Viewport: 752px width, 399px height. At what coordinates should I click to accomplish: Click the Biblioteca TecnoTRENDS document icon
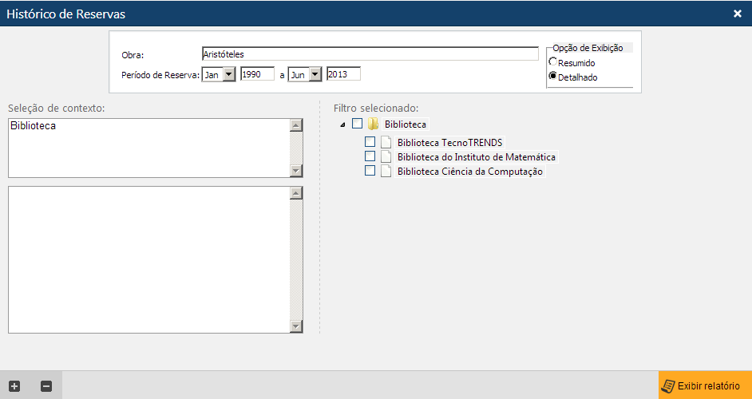pyautogui.click(x=386, y=142)
